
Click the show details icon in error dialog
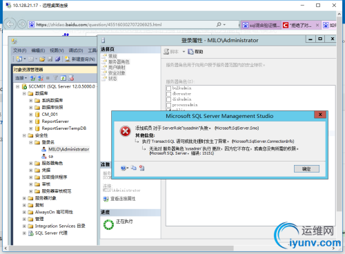pyautogui.click(x=142, y=168)
